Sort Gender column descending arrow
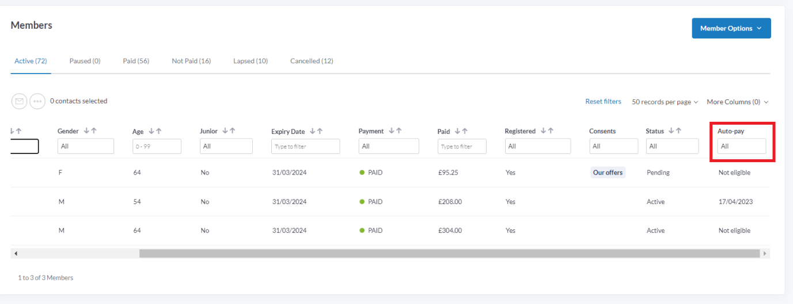This screenshot has width=793, height=304. [87, 131]
